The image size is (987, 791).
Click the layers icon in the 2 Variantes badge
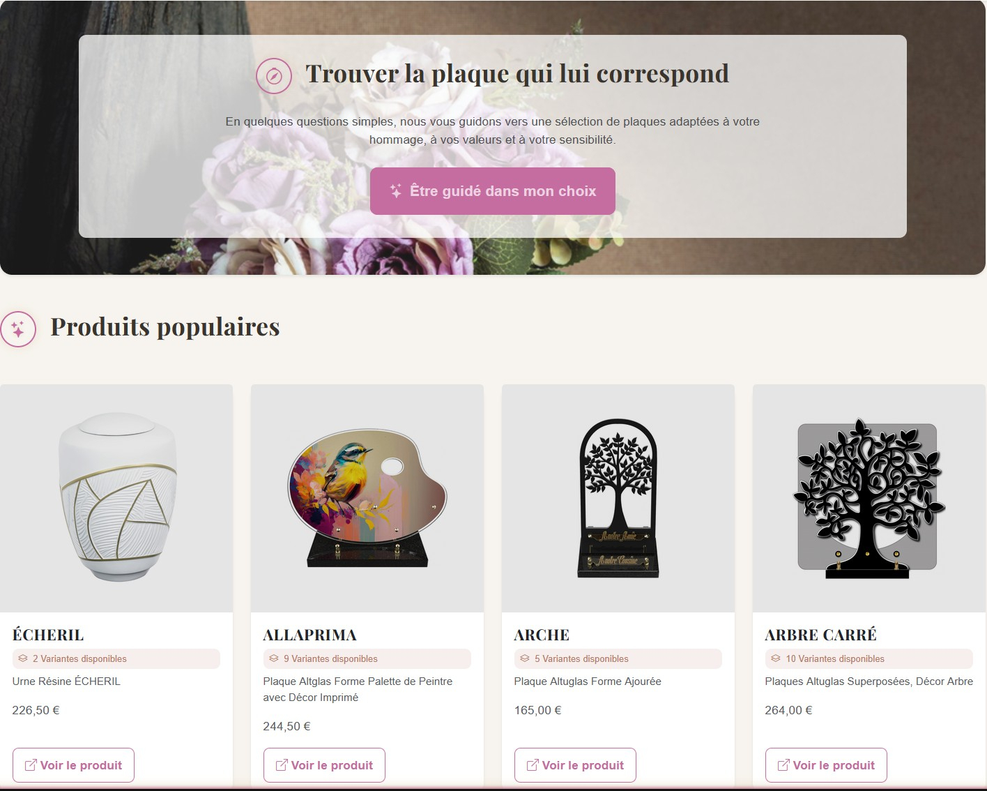(23, 658)
